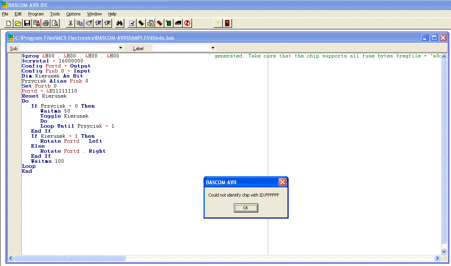The height and width of the screenshot is (266, 451).
Task: Click the horizontal scrollbar right arrow
Action: (x=437, y=258)
